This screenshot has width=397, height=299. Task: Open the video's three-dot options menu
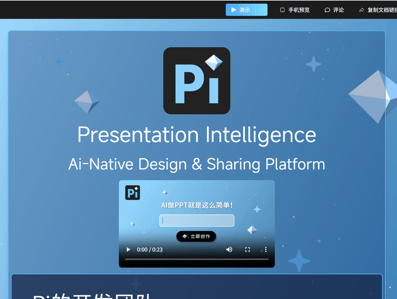click(266, 249)
